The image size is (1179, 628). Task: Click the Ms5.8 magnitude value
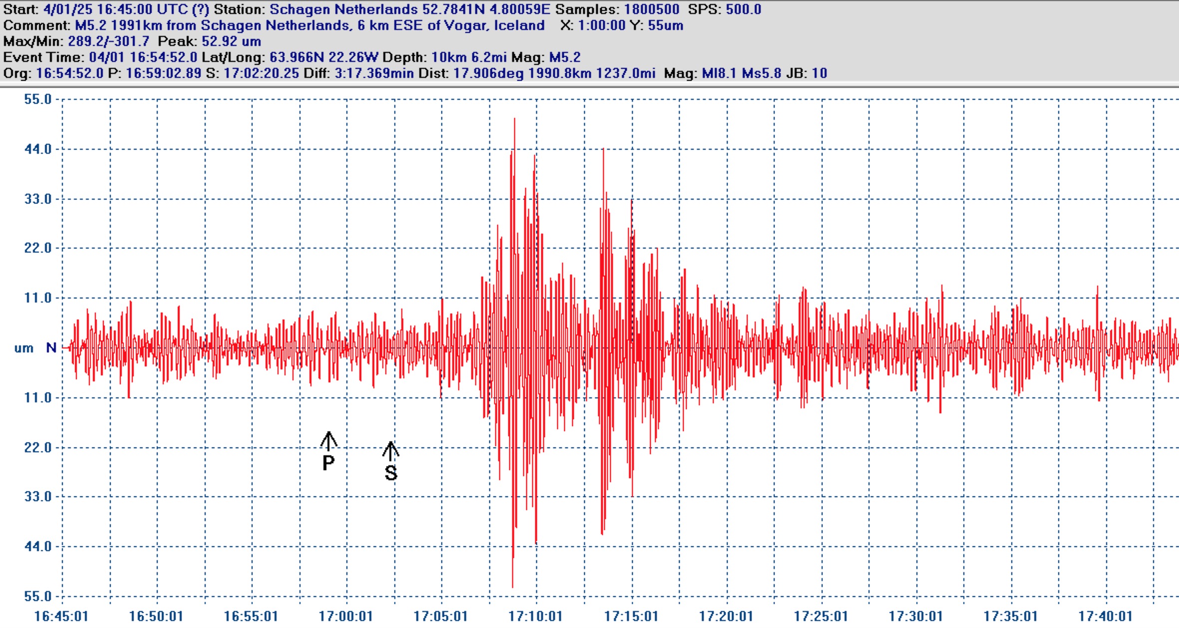[x=762, y=73]
